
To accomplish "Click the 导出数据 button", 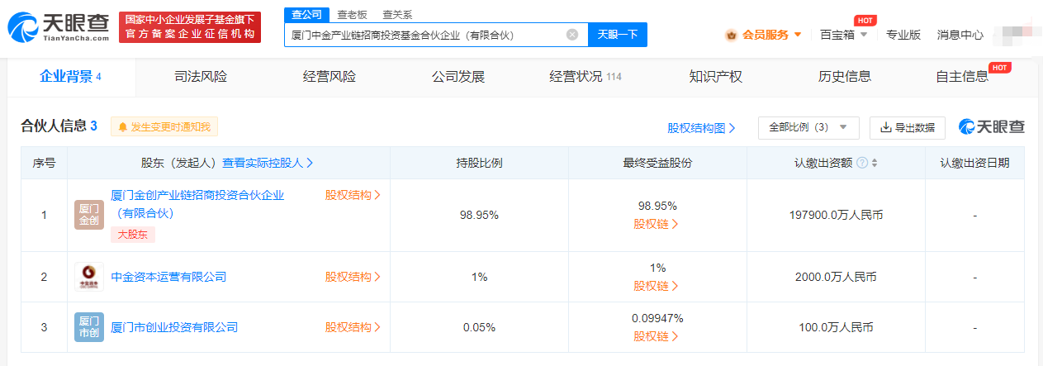I will pos(908,127).
